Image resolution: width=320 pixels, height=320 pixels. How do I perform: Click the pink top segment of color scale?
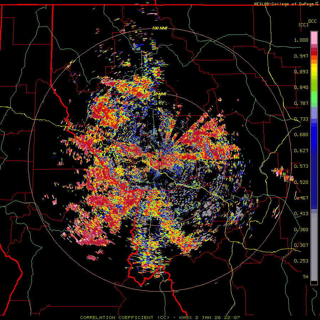click(314, 38)
